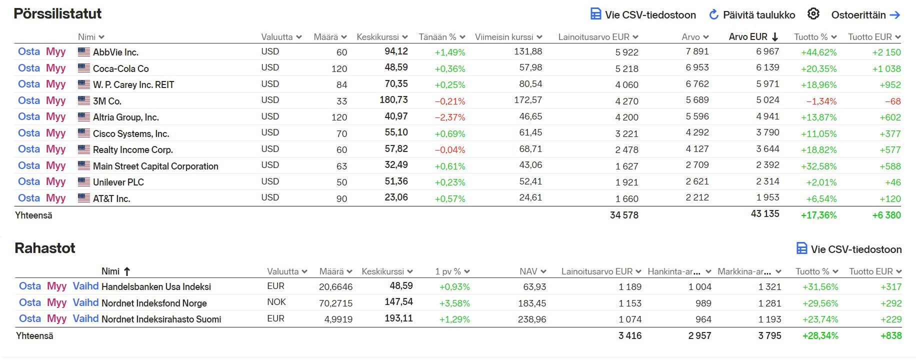
Task: Click the US flag beside Unilever PLC
Action: (84, 182)
